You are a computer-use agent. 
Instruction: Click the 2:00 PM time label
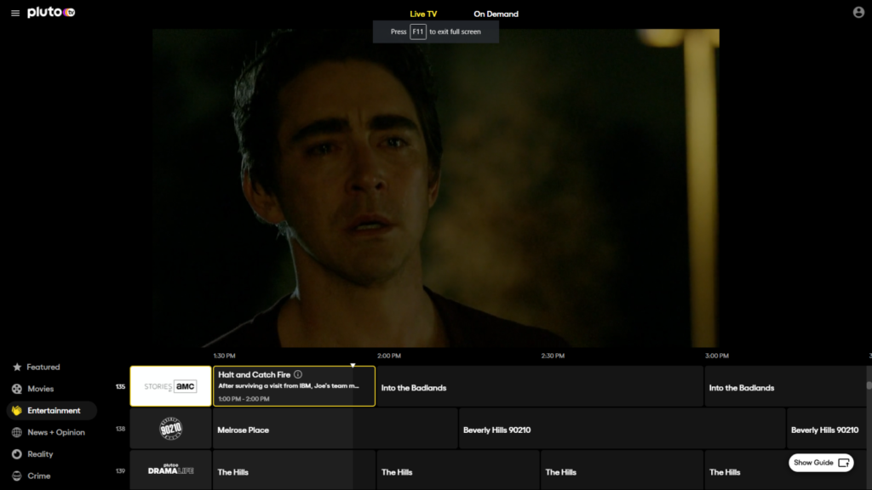tap(388, 356)
